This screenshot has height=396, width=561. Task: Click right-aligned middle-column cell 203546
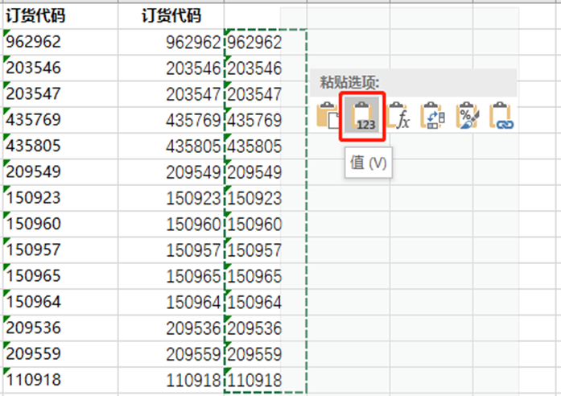pos(171,68)
